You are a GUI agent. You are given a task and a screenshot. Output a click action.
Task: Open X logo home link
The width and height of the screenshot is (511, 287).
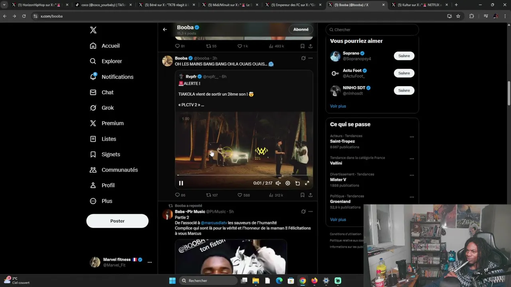[93, 30]
